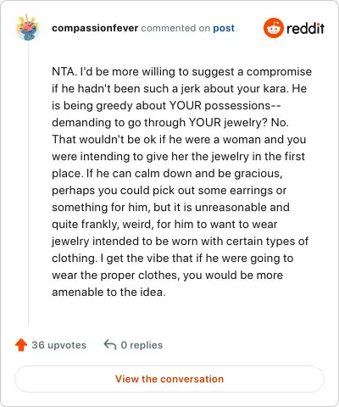Open the blue "post" link
The image size is (339, 407).
pos(224,28)
